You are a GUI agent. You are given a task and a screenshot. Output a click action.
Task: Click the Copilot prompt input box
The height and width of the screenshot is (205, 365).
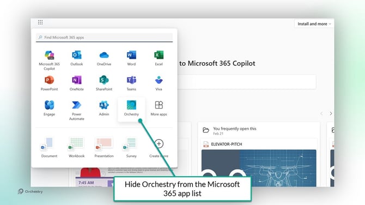[247, 82]
